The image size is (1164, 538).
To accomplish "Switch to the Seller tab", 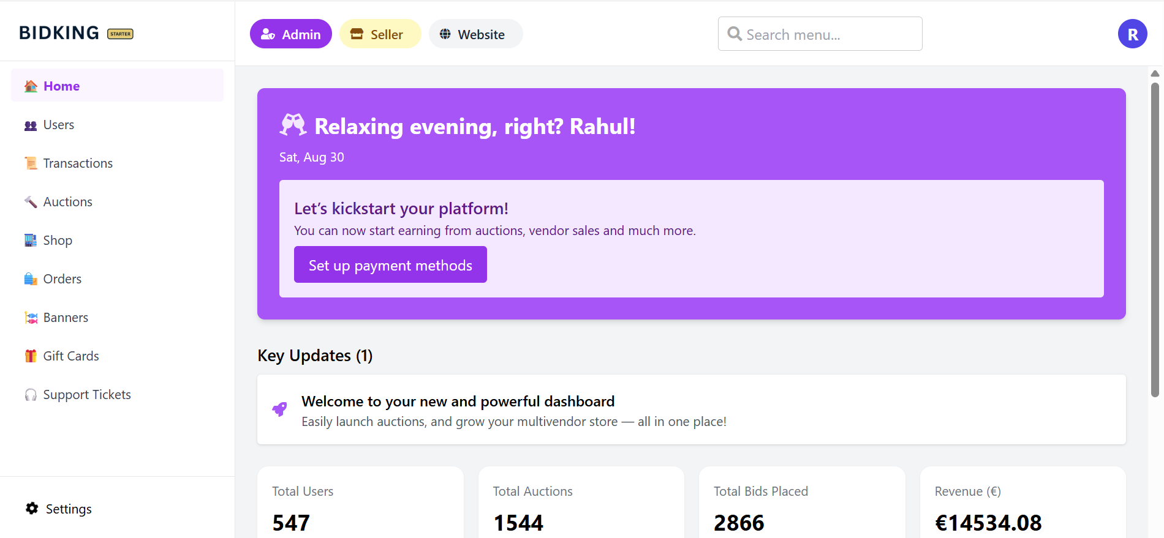I will point(380,34).
